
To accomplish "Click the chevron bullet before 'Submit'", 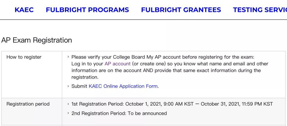I will point(68,86).
